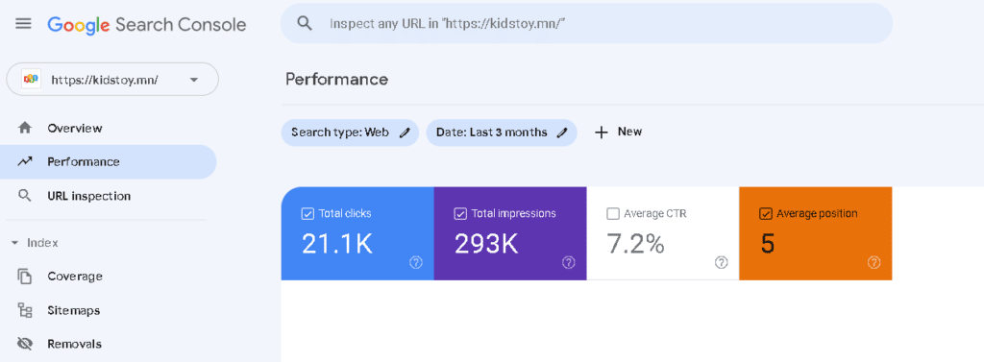Click the Overview home icon
This screenshot has height=362, width=984.
pos(24,128)
